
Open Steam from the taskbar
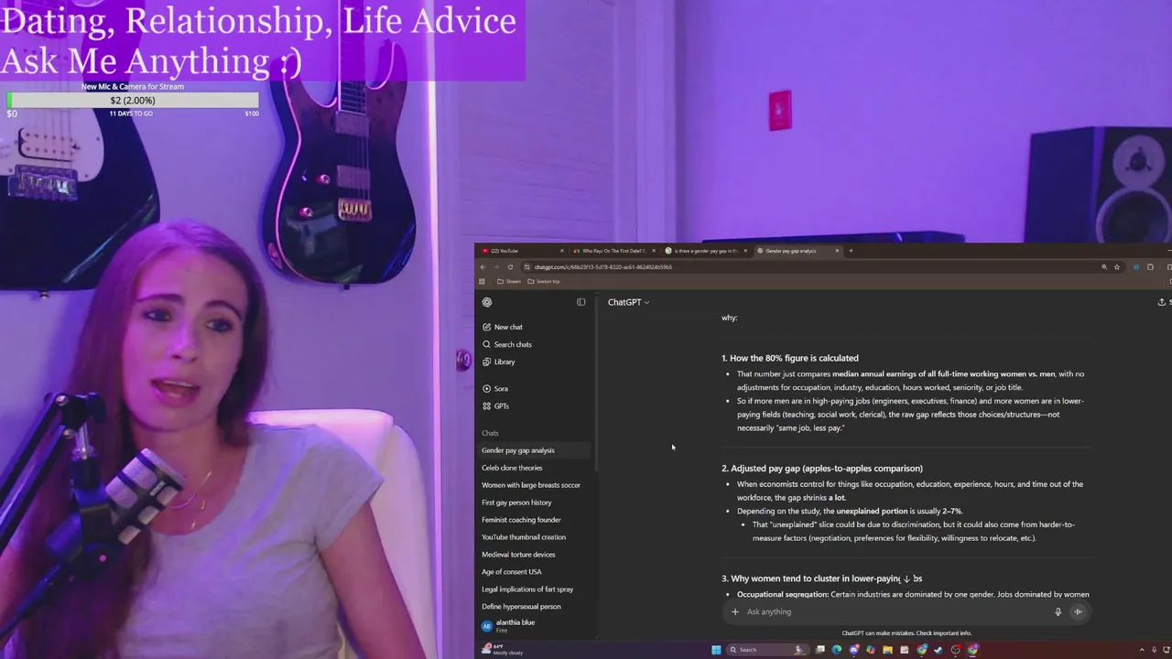coord(939,650)
